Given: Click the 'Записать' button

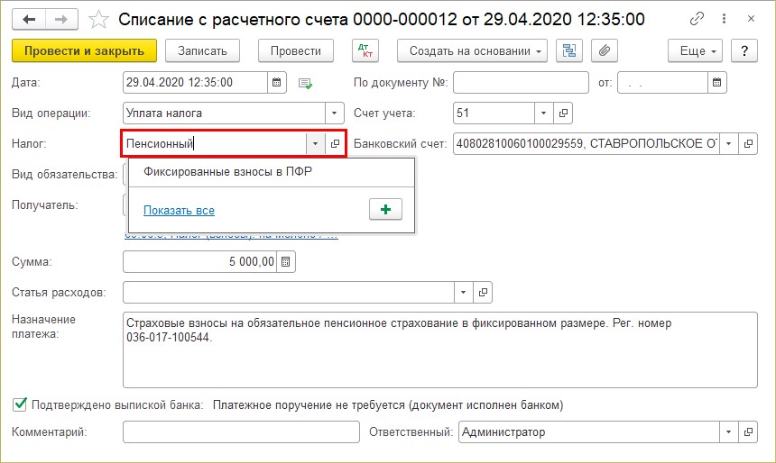Looking at the screenshot, I should [202, 51].
